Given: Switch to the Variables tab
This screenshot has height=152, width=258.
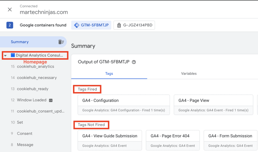Looking at the screenshot, I should pos(189,74).
